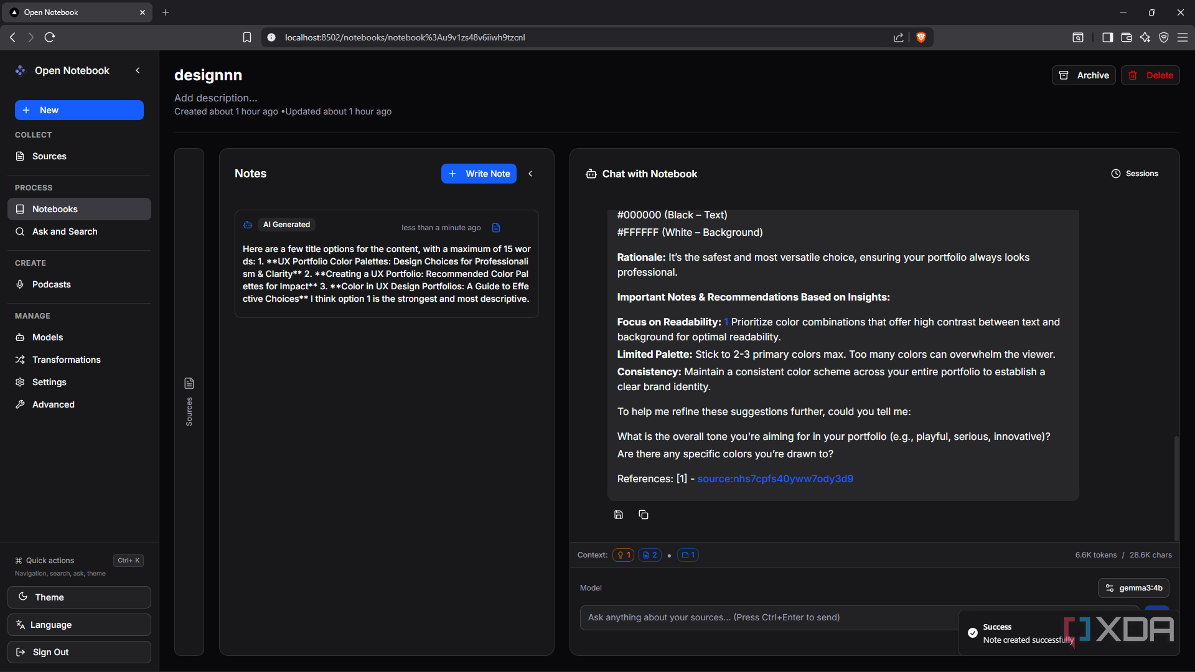The width and height of the screenshot is (1195, 672).
Task: Click the chat scrollbar thumb
Action: (1176, 488)
